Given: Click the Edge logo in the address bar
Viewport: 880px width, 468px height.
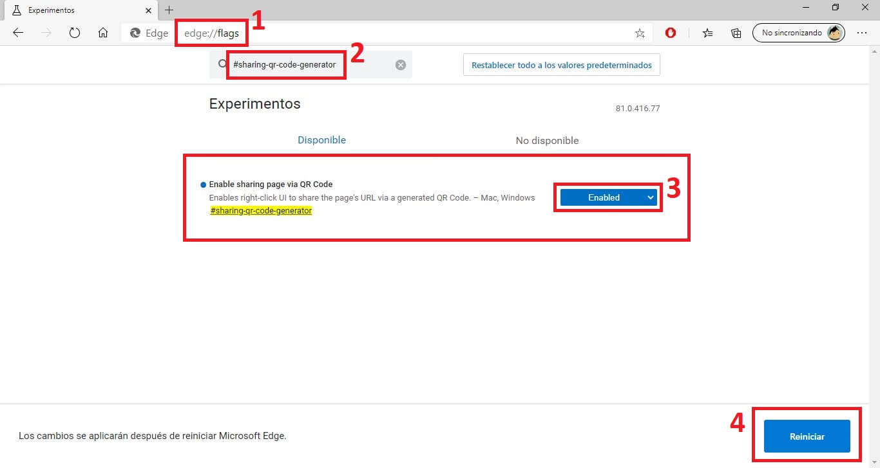Looking at the screenshot, I should pos(135,33).
